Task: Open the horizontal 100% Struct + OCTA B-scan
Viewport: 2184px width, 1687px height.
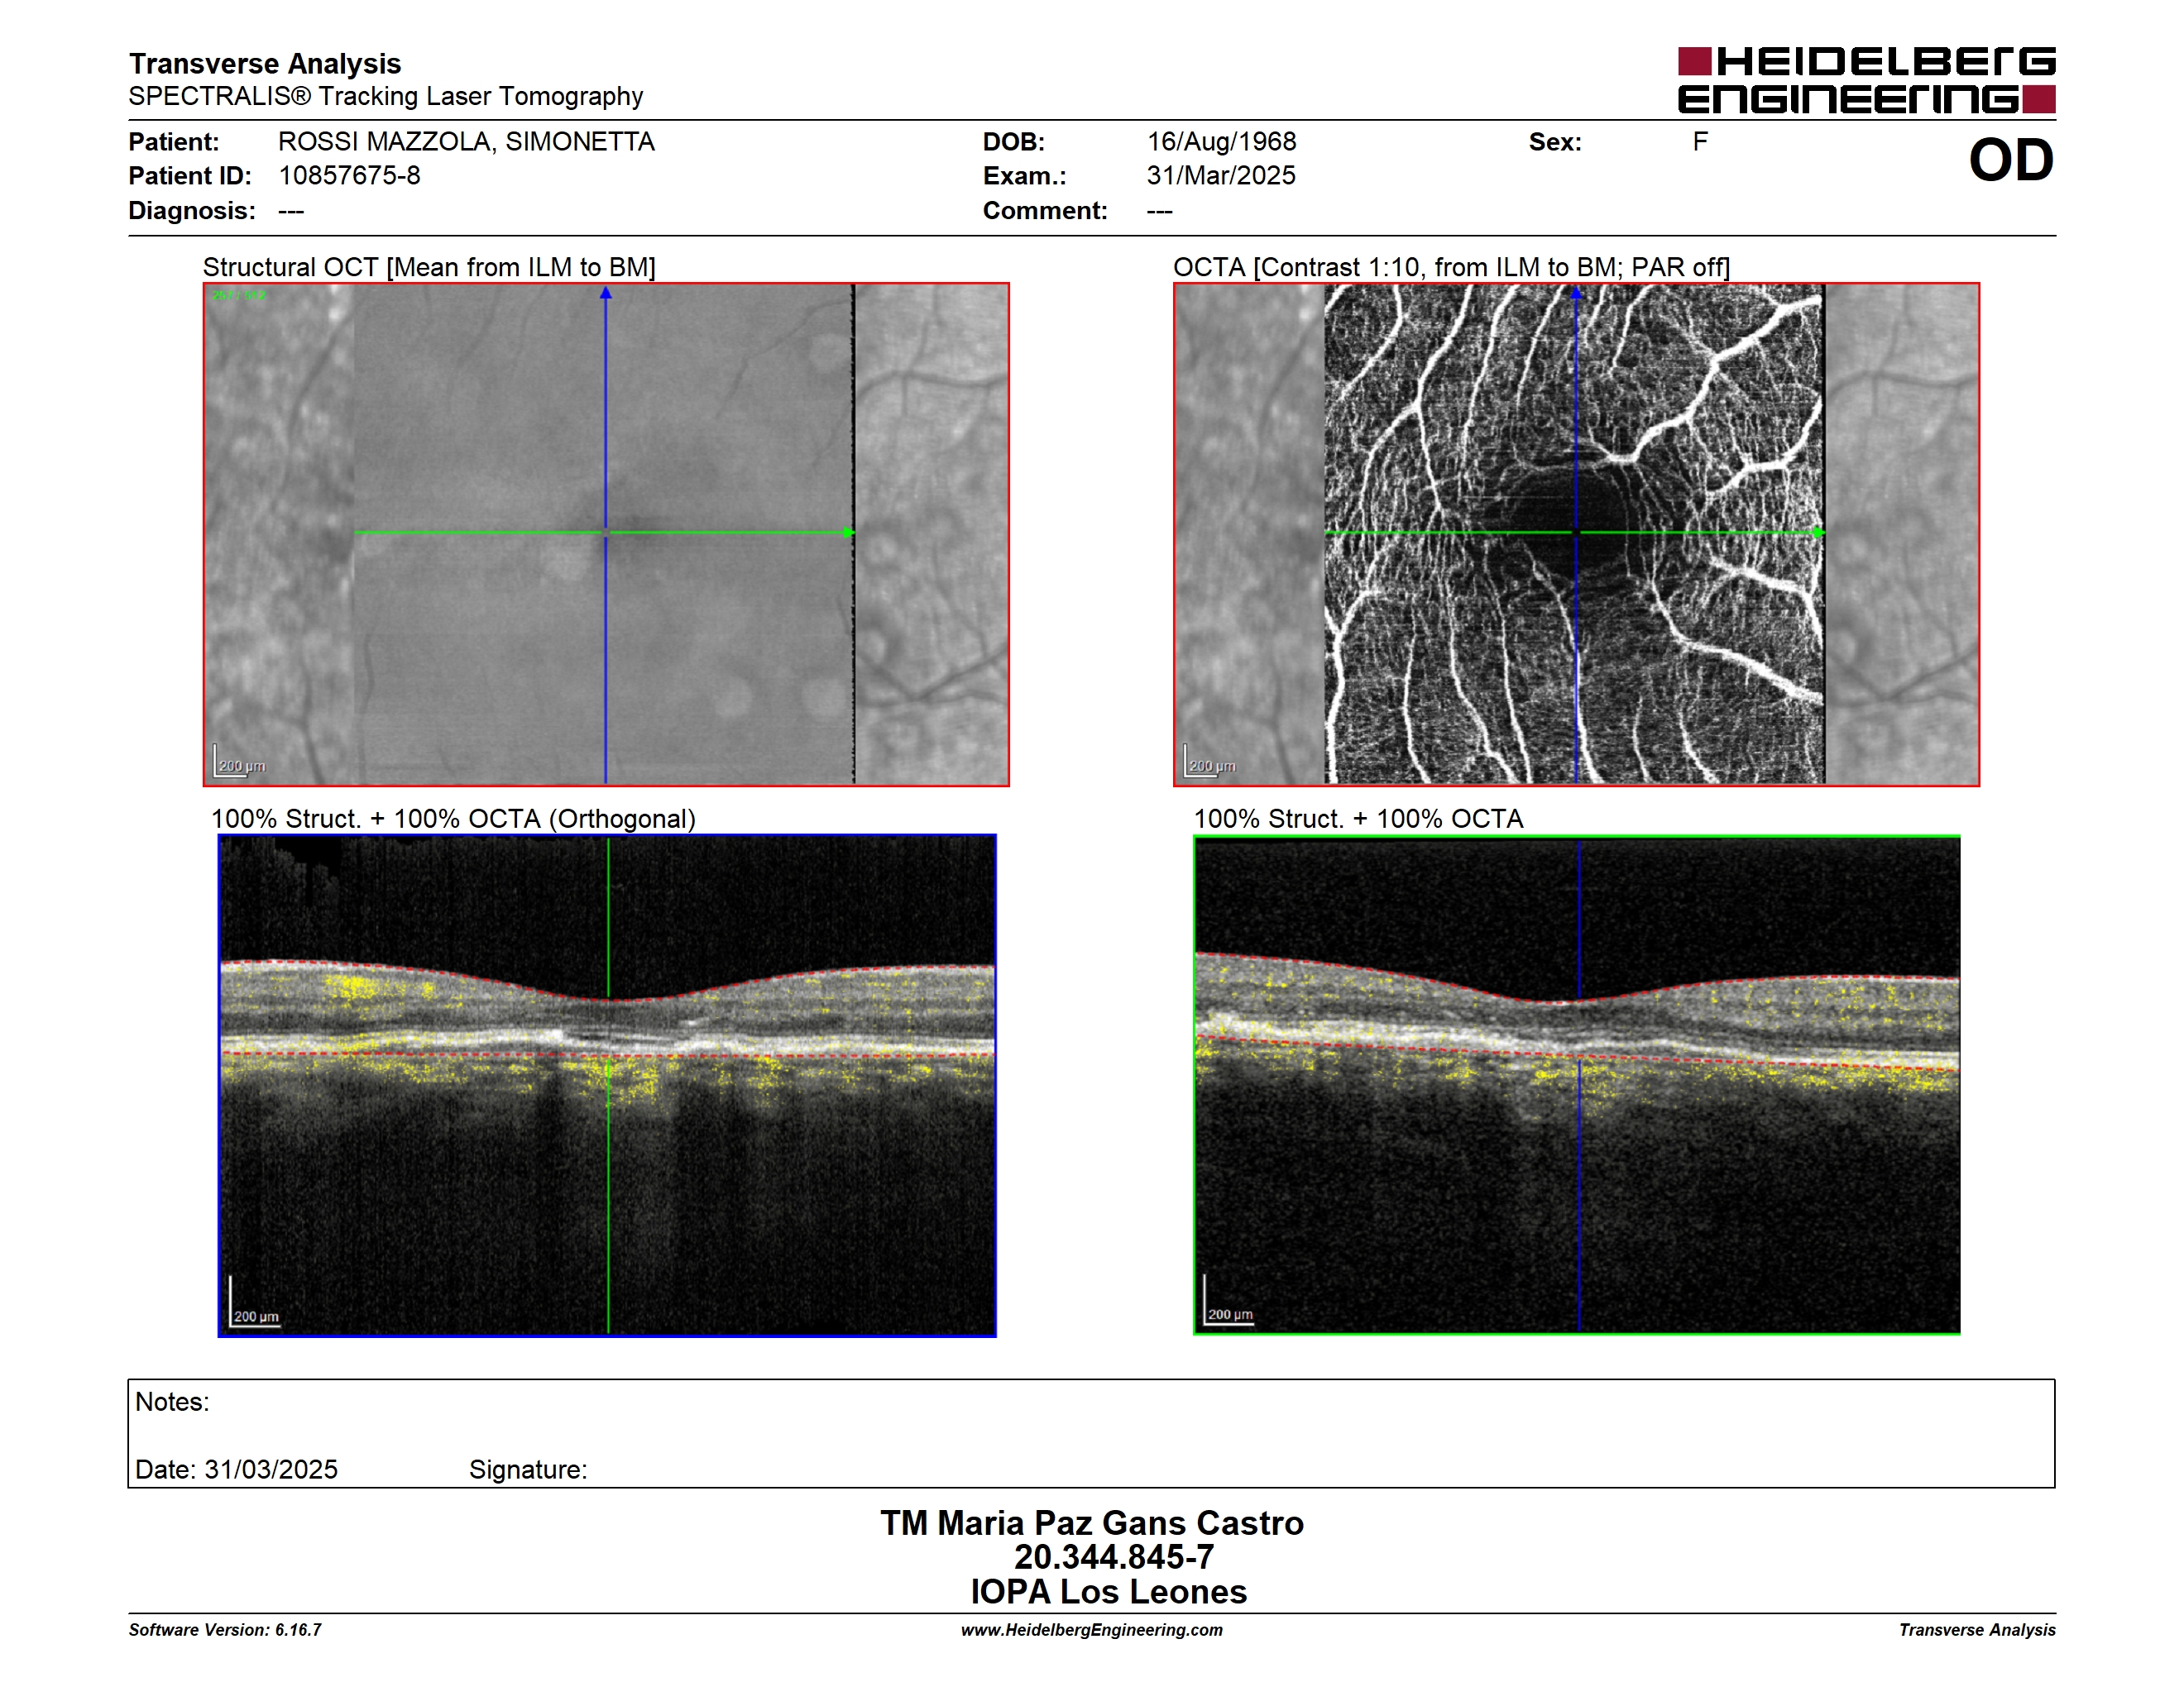Action: tap(1577, 1085)
